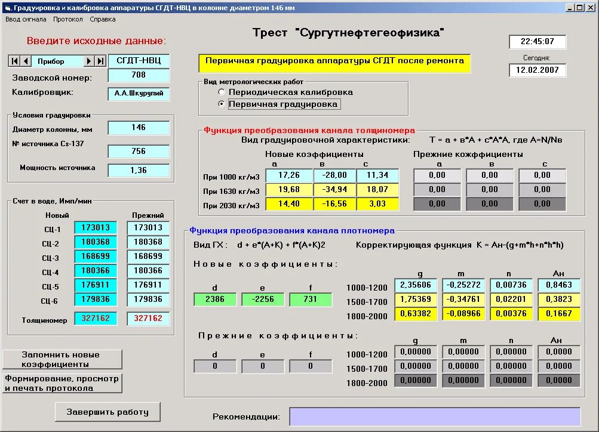
Task: Click new СЦ-6 count field 179836
Action: coord(96,300)
